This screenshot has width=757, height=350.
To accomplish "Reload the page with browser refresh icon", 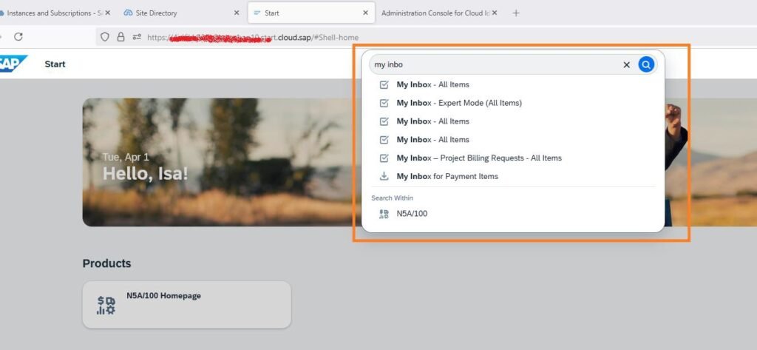I will click(x=18, y=36).
